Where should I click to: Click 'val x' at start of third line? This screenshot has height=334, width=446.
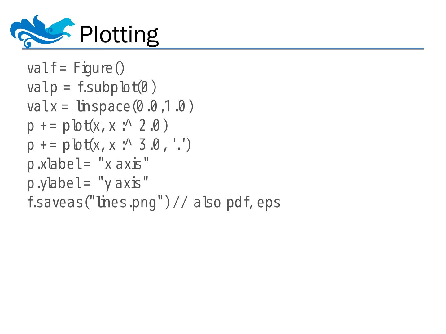42,107
